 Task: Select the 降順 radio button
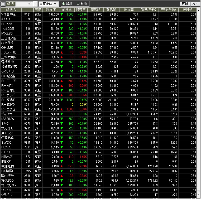(64, 4)
